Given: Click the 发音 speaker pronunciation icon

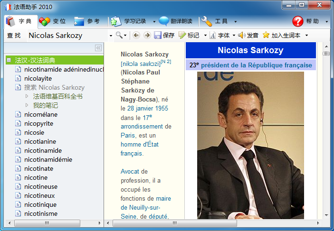Looking at the screenshot, I should (241, 35).
